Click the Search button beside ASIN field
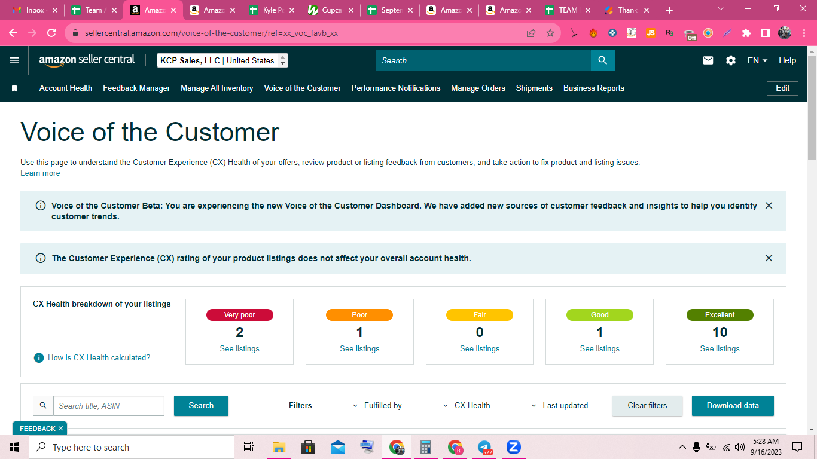This screenshot has width=817, height=459. tap(201, 406)
